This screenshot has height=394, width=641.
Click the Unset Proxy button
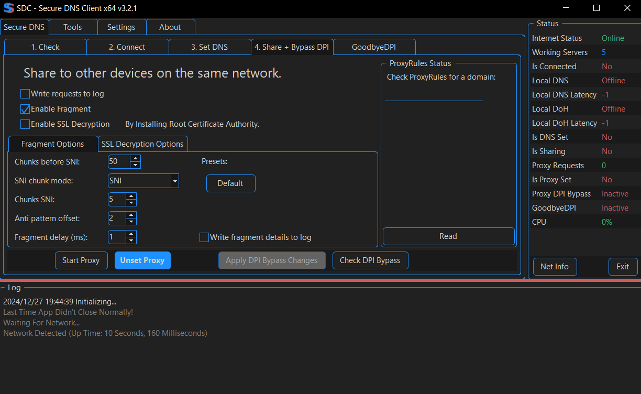coord(142,260)
